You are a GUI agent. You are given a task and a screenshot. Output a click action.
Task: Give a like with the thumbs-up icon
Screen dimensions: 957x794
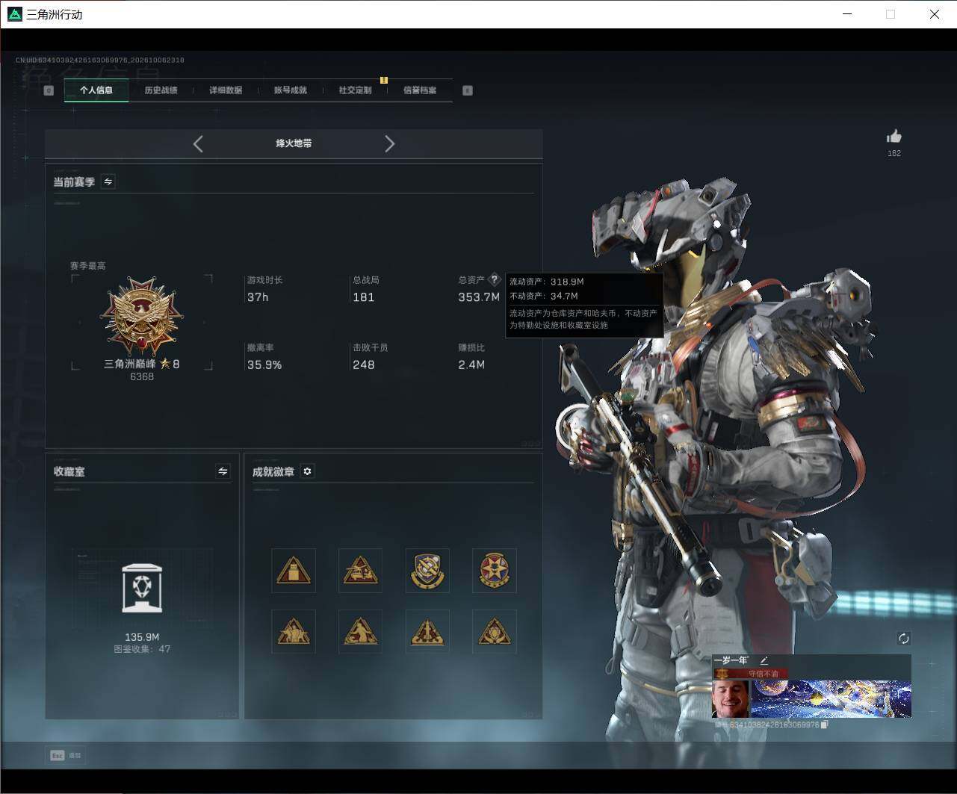click(894, 136)
